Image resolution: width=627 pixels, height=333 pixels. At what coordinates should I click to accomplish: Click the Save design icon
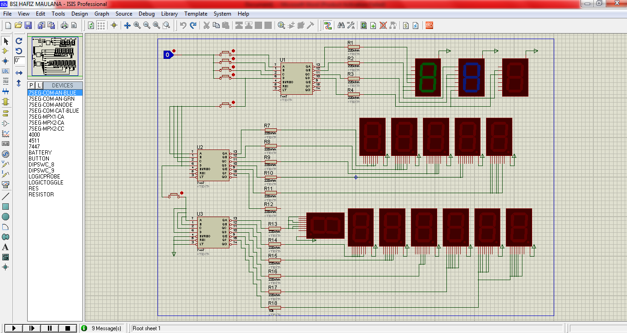28,25
